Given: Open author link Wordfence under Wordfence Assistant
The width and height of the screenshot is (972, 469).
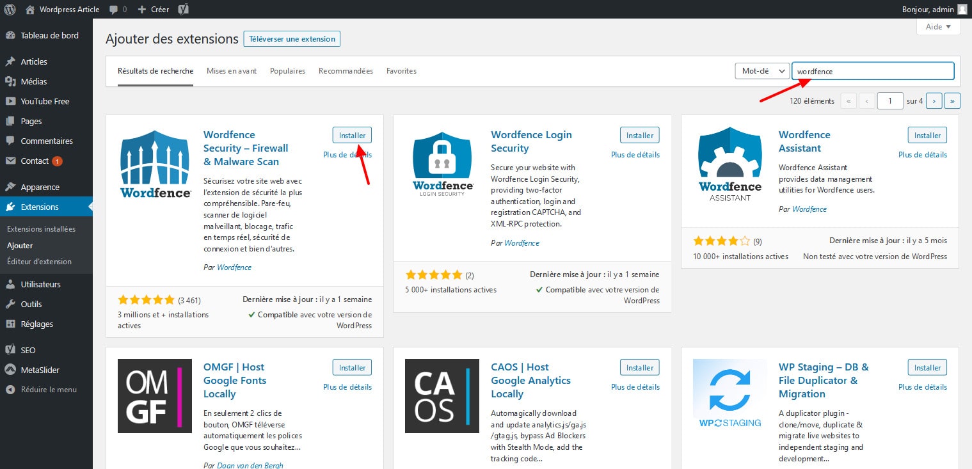Looking at the screenshot, I should 809,209.
